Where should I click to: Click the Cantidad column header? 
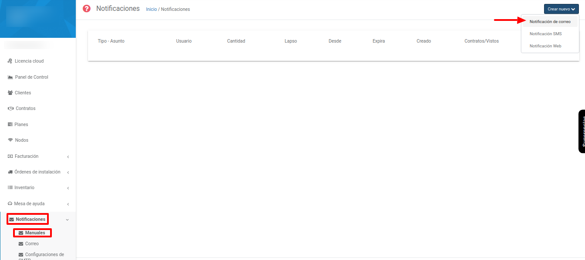pyautogui.click(x=236, y=41)
